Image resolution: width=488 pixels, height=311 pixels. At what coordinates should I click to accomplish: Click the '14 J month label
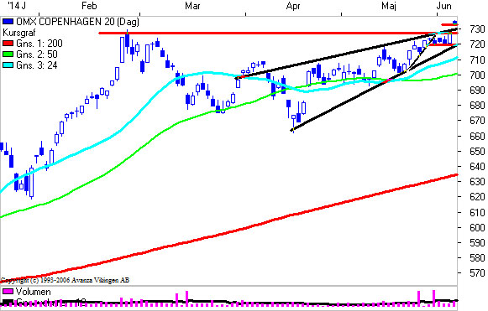(x=16, y=6)
